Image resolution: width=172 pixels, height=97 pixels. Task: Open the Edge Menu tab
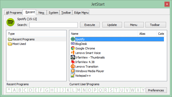coord(81,13)
